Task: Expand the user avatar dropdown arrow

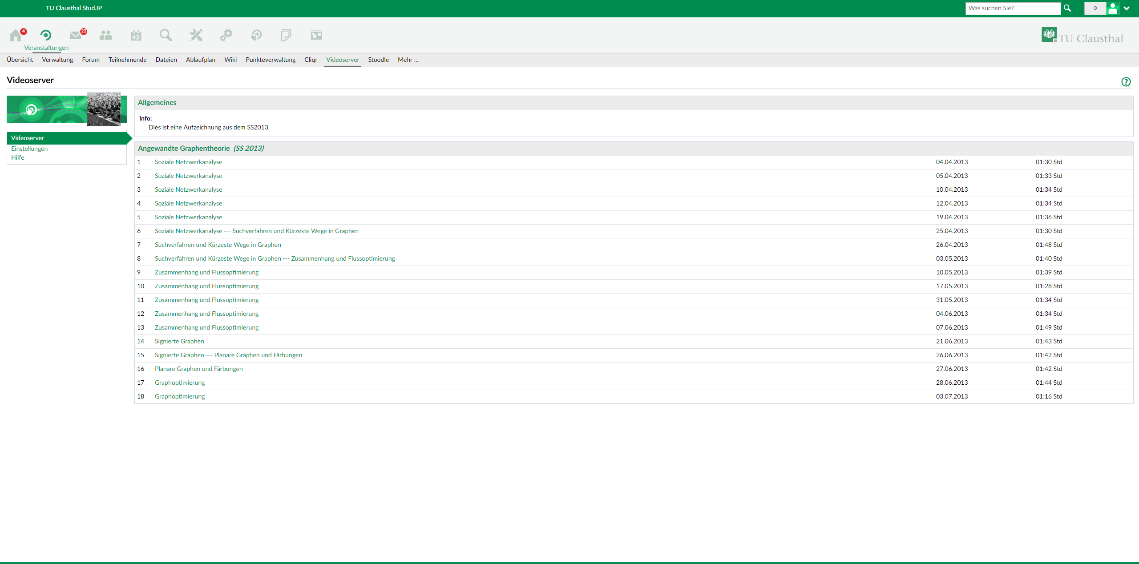Action: (1127, 8)
